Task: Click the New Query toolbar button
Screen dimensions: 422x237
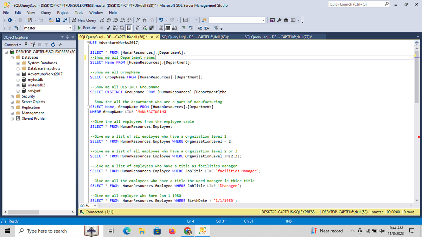Action: point(84,20)
